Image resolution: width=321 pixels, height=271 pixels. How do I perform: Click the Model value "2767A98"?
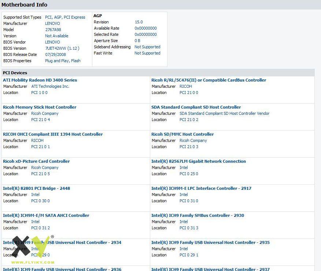pyautogui.click(x=53, y=30)
